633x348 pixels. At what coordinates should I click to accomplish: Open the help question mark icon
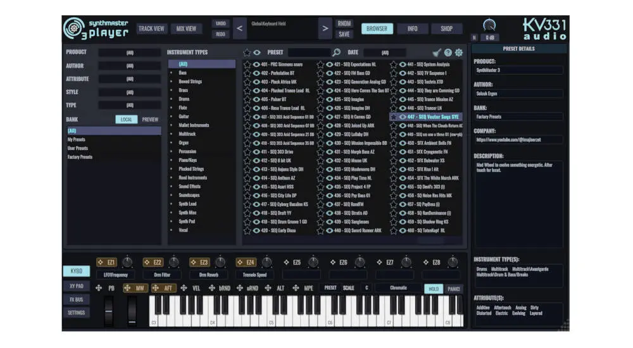tap(448, 53)
